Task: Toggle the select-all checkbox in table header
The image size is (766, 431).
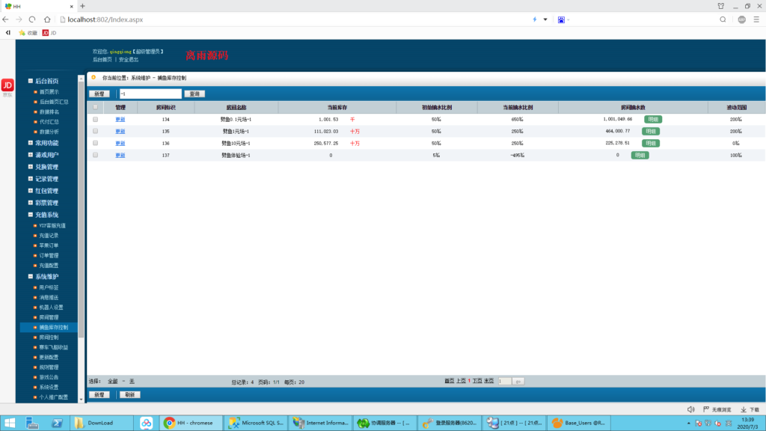Action: click(95, 107)
